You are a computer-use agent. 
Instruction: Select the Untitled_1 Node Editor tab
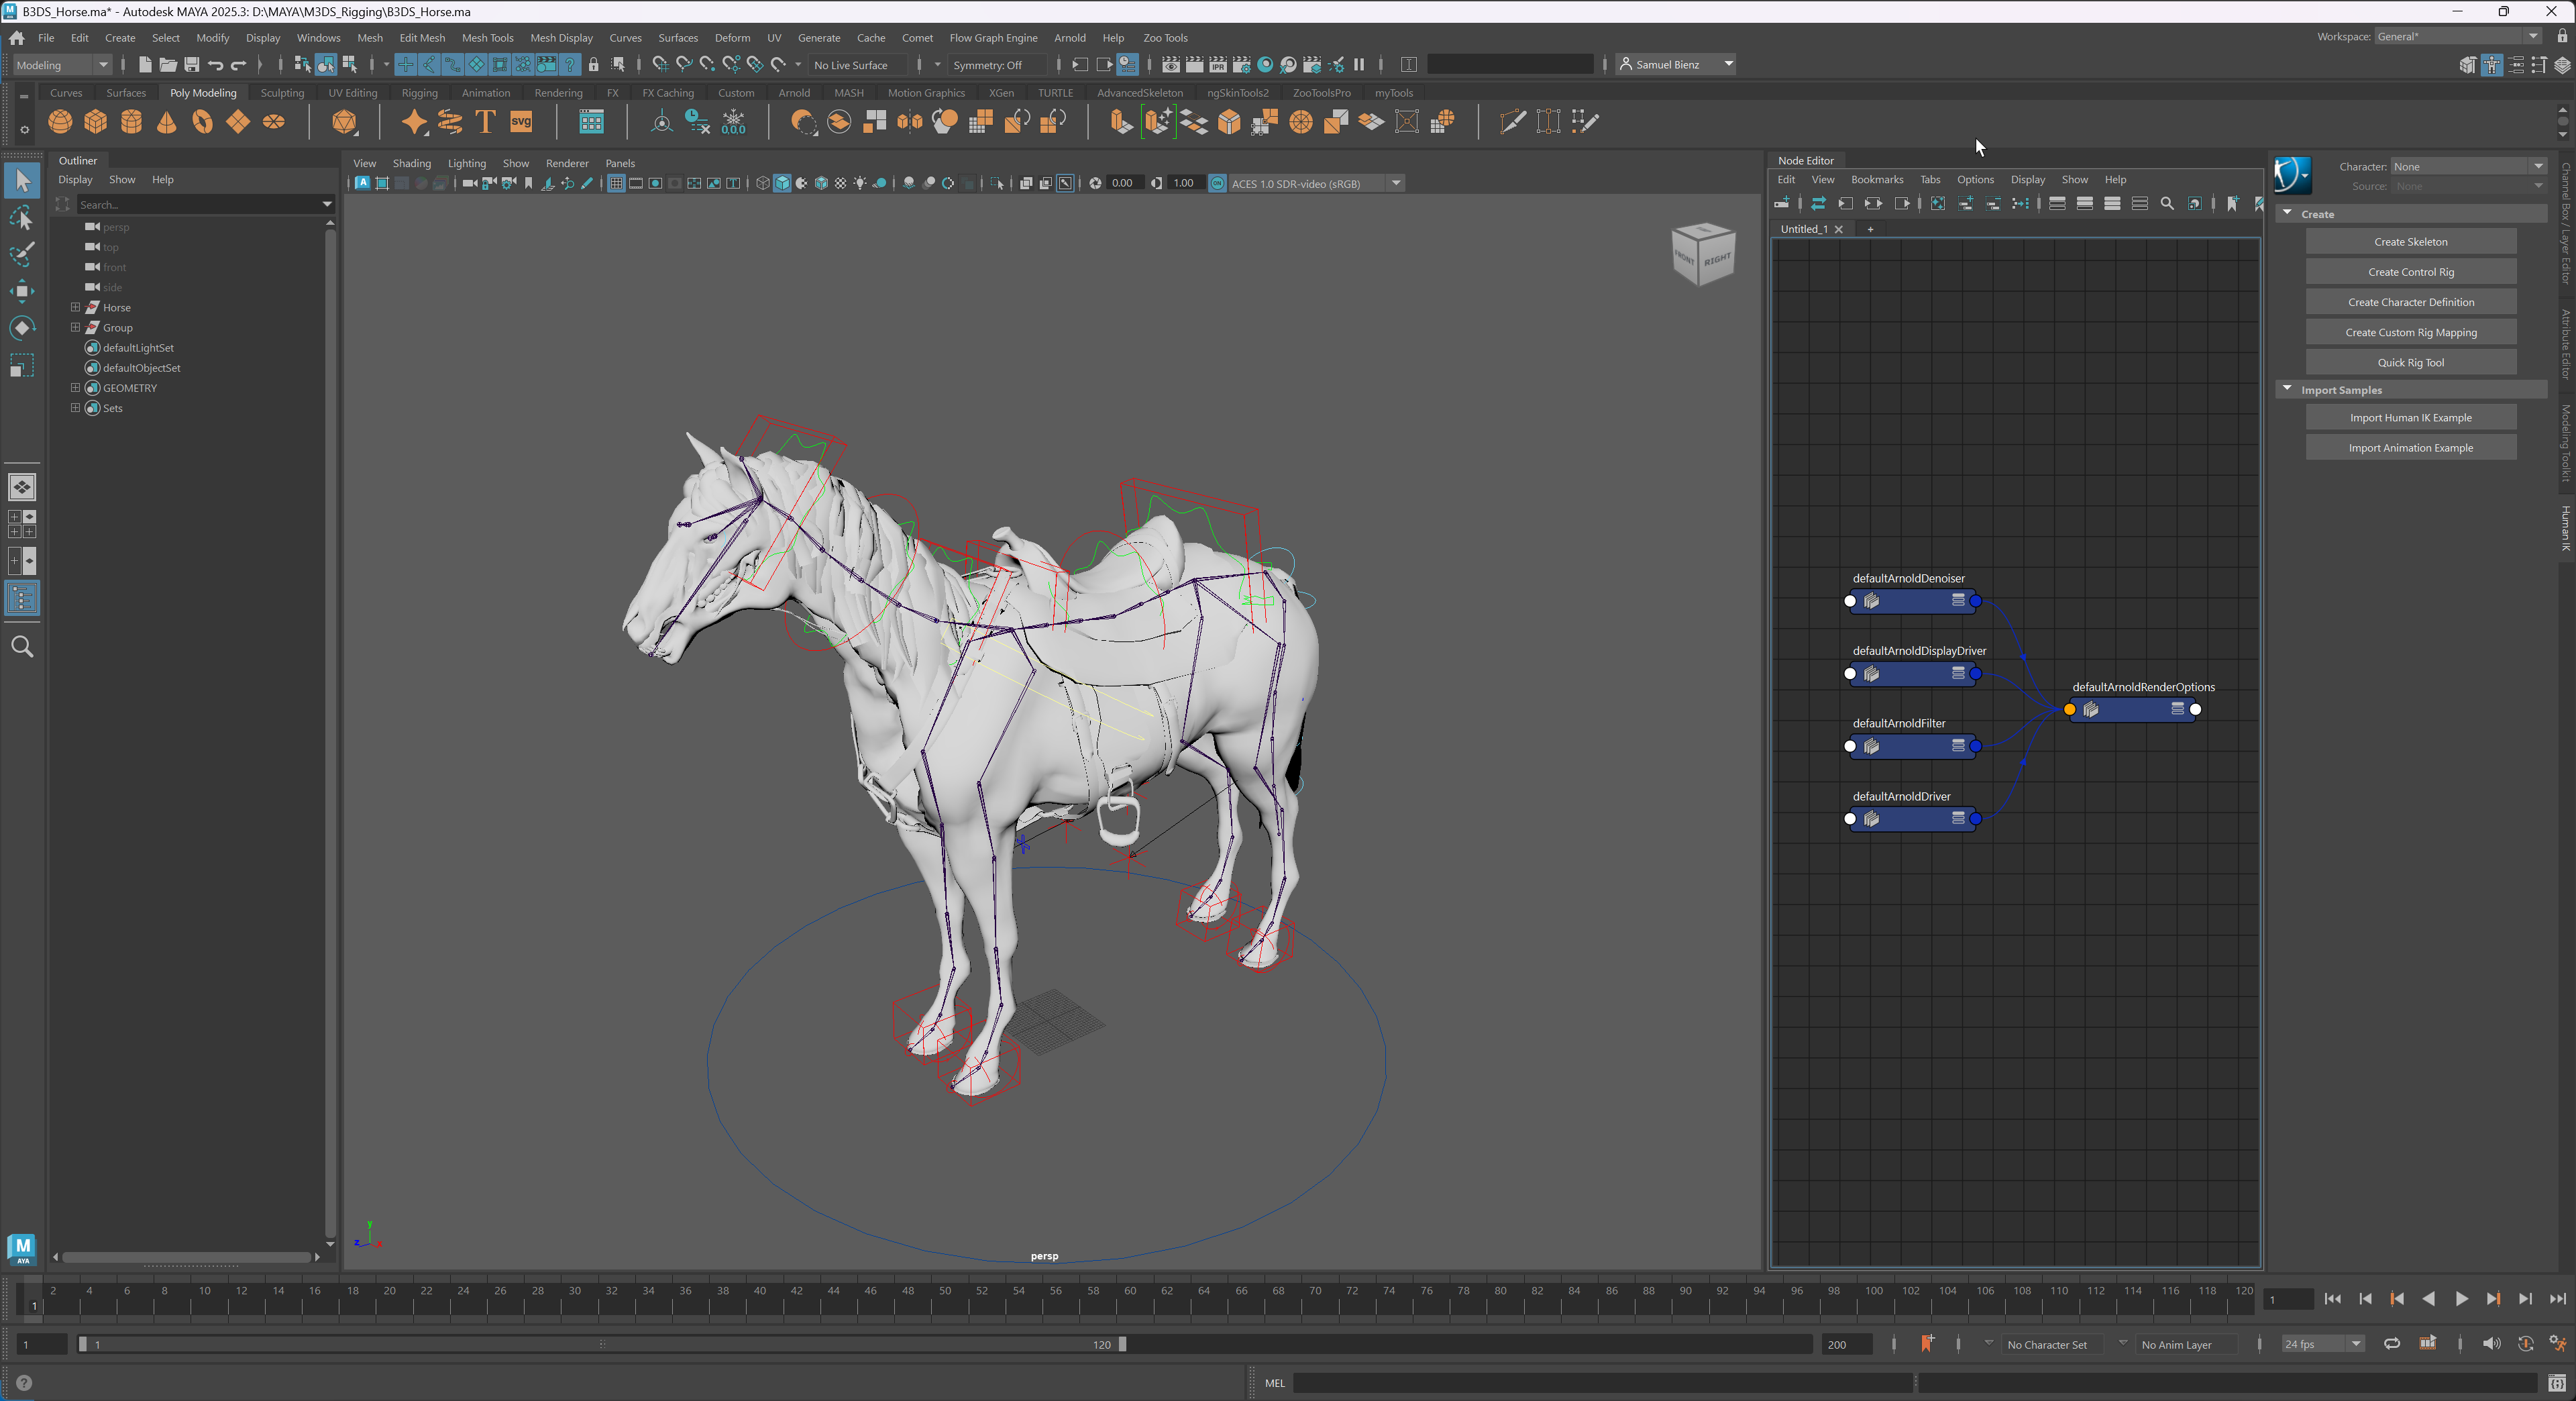(1803, 229)
